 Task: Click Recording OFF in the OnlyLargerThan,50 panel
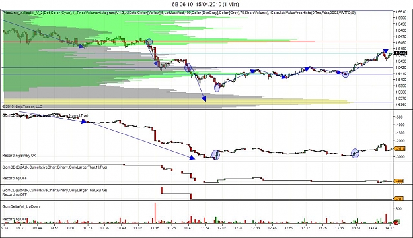click(x=15, y=194)
